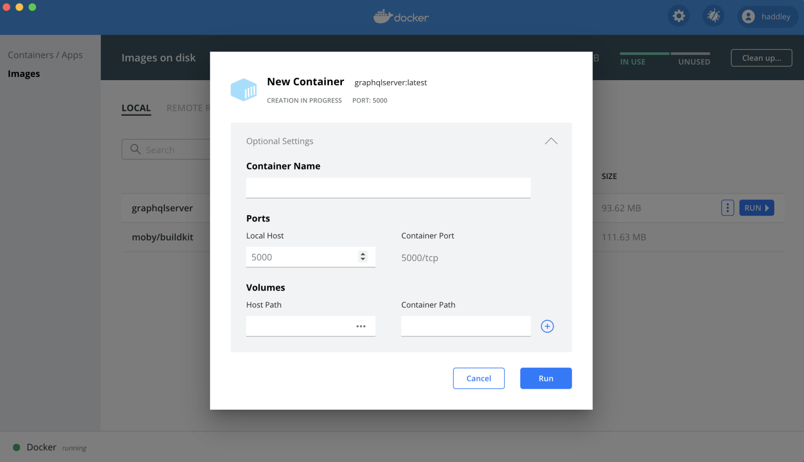This screenshot has width=804, height=462.
Task: Open the haddley account avatar icon
Action: pos(749,17)
